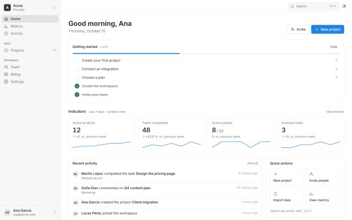Click the Team people icon
Image resolution: width=352 pixels, height=220 pixels.
(6, 67)
